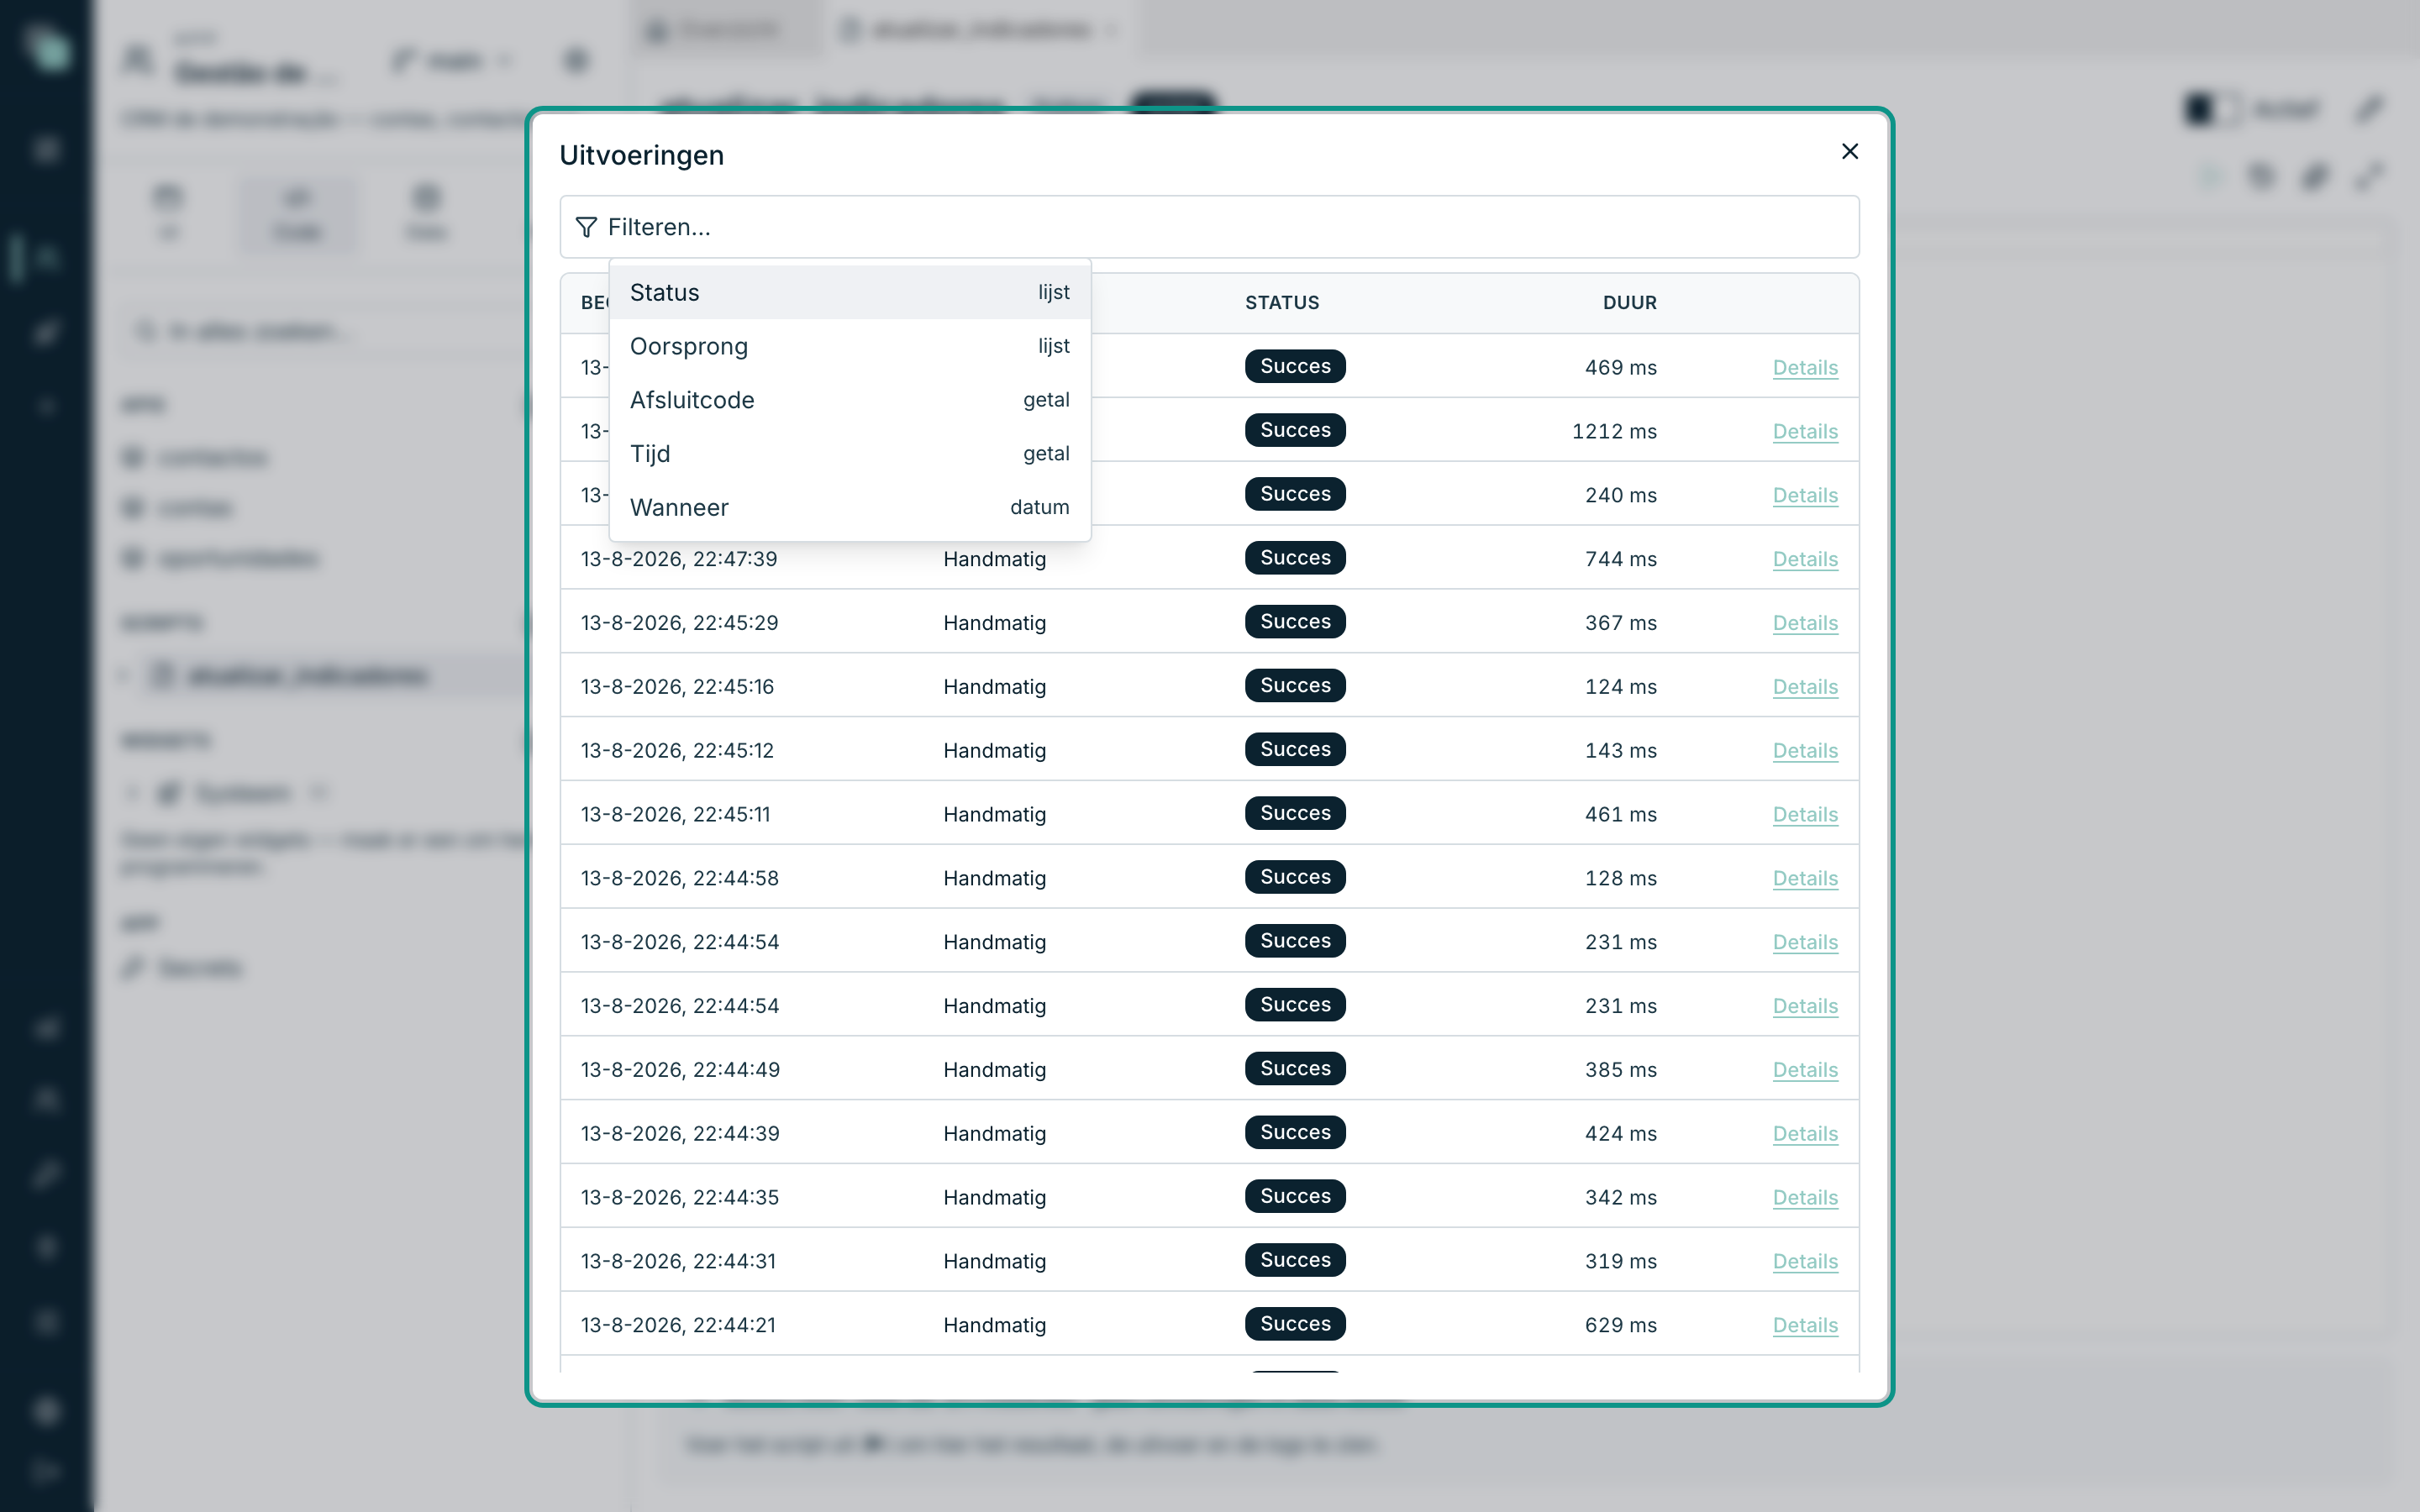Click the 385 ms duration value
Screen dimensions: 2420x1512
coord(1620,1070)
